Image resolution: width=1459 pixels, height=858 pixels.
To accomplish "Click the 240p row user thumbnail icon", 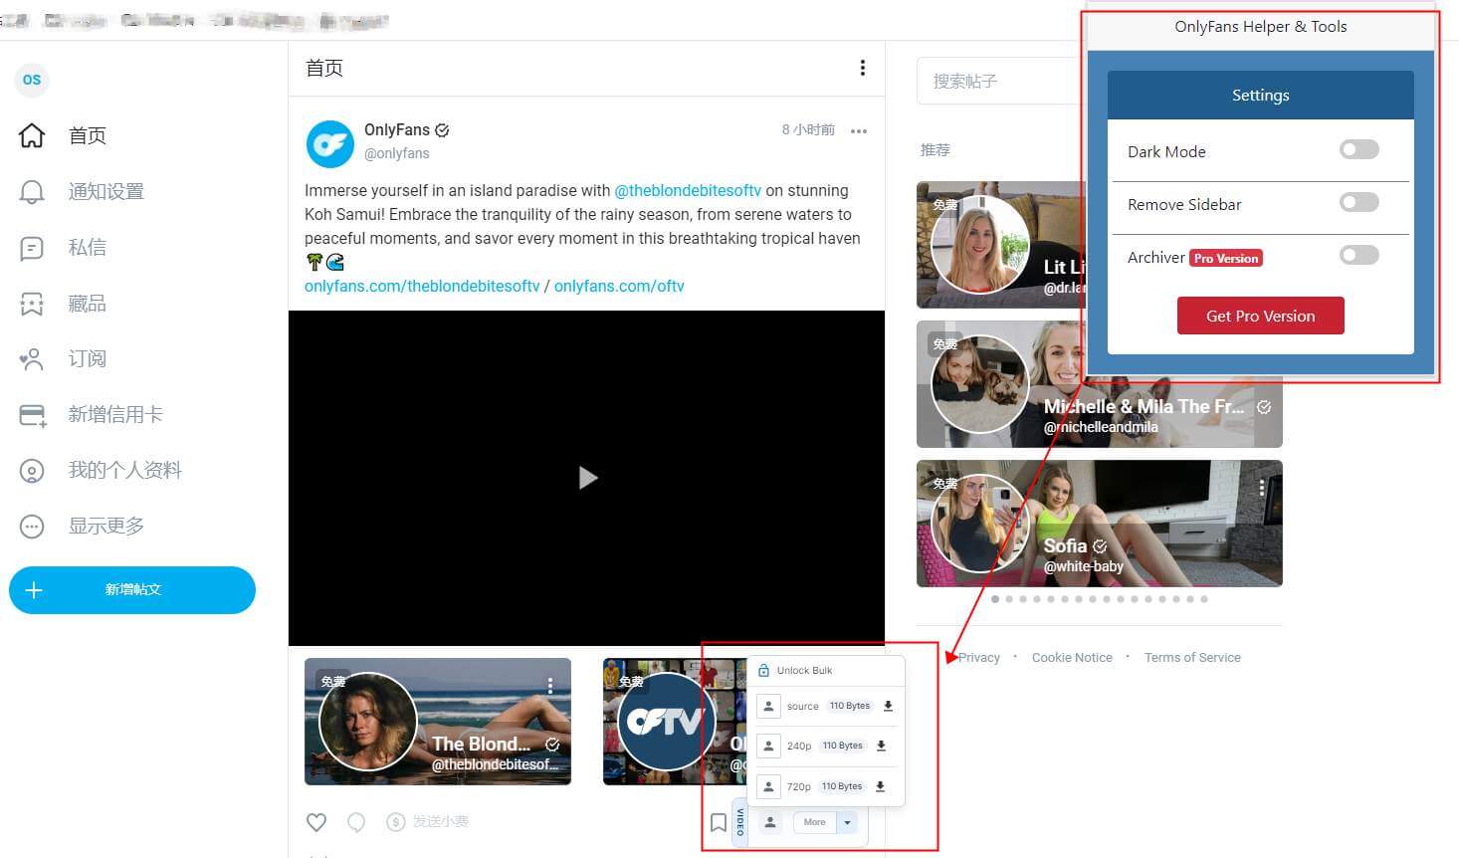I will click(768, 746).
